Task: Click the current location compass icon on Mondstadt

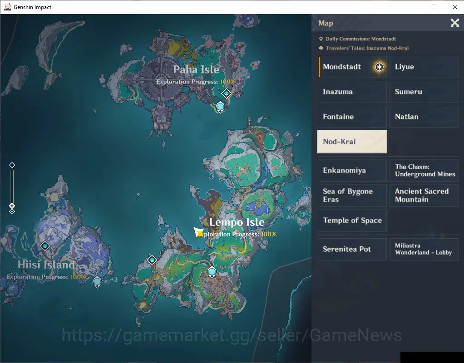Action: click(x=379, y=67)
